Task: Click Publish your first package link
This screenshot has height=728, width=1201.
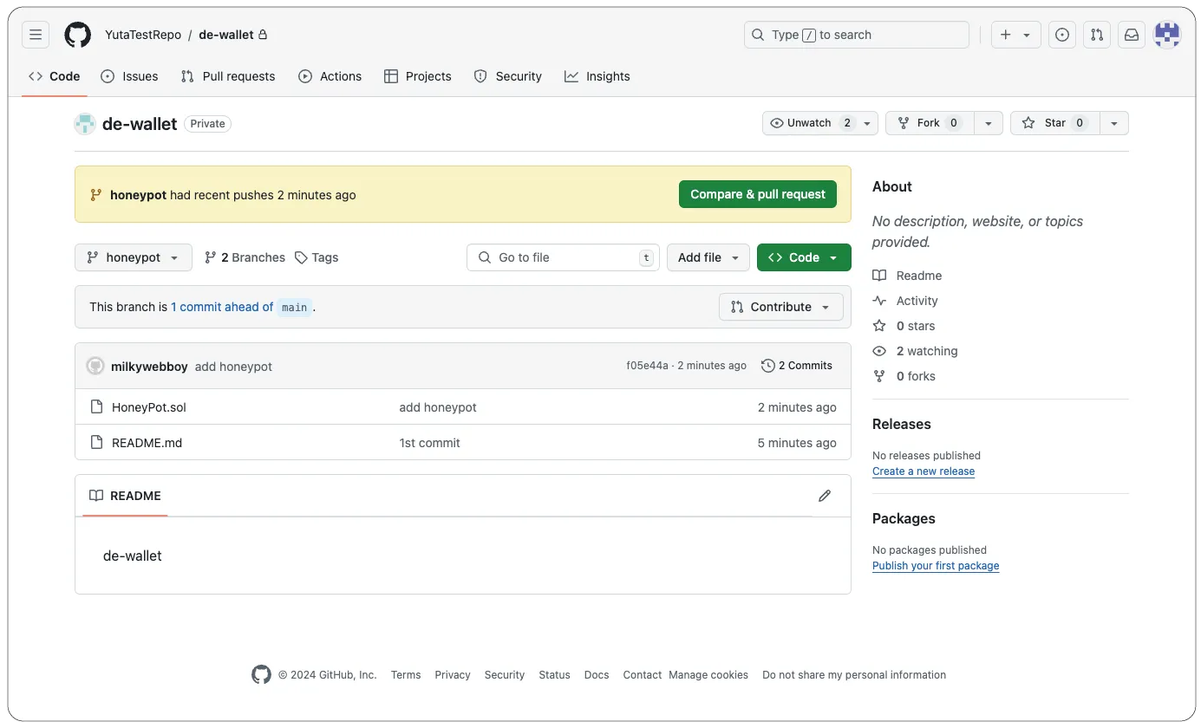Action: click(936, 566)
